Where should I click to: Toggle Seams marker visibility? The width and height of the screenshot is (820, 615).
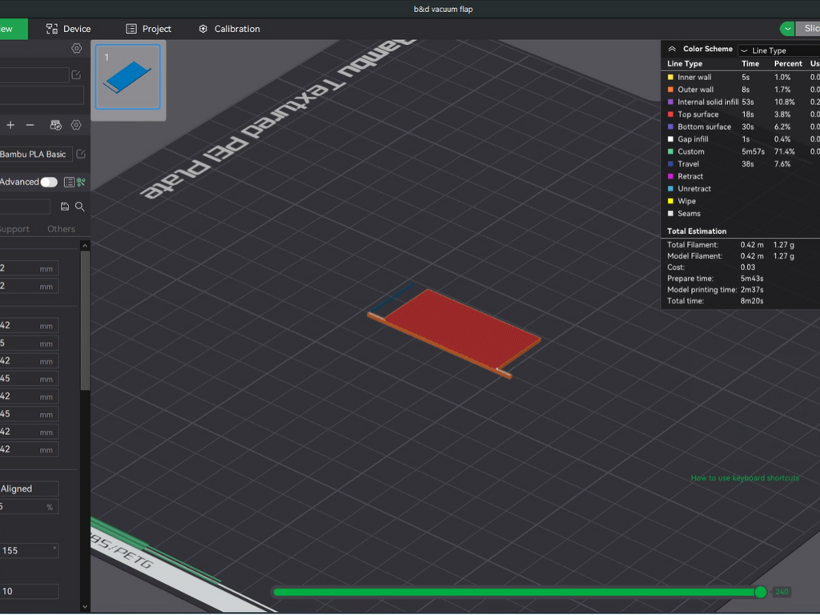pyautogui.click(x=670, y=213)
